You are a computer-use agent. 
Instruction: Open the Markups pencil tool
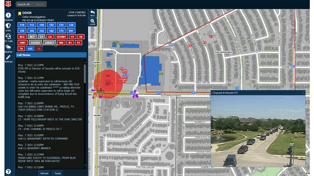(x=8, y=59)
